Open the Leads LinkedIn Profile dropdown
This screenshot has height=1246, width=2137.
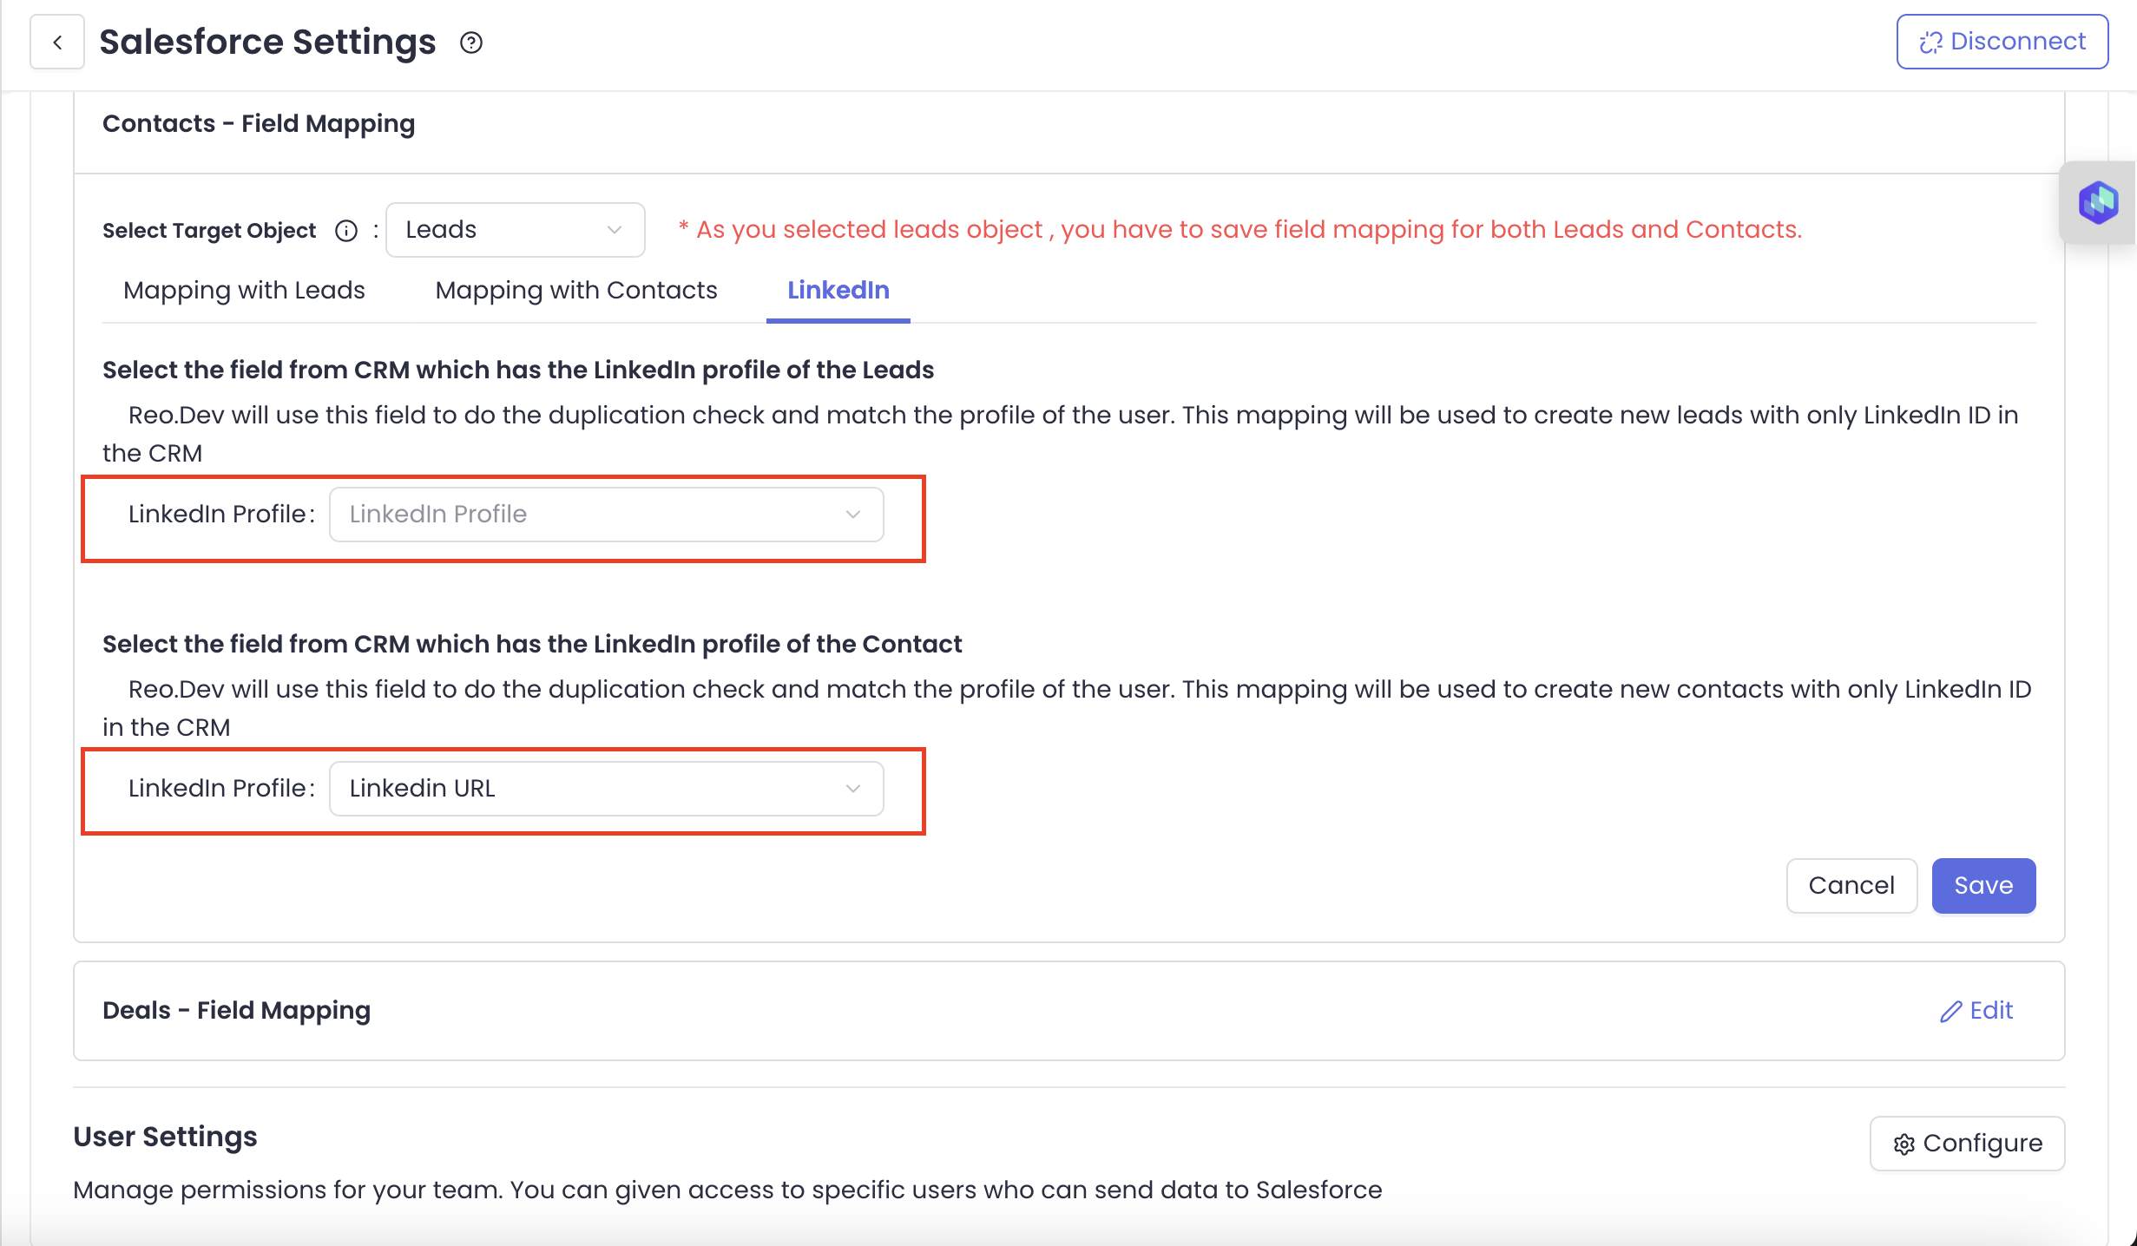coord(606,515)
